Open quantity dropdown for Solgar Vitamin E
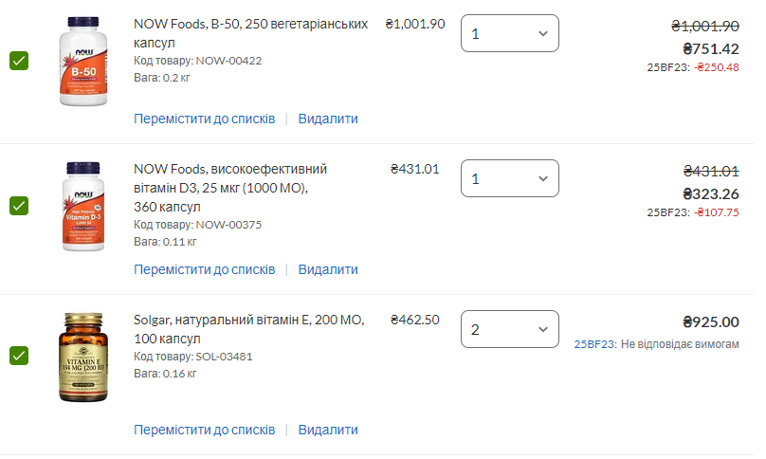 pos(509,329)
